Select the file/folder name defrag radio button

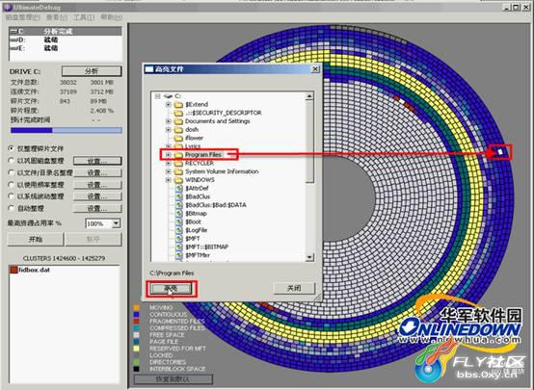click(x=12, y=172)
